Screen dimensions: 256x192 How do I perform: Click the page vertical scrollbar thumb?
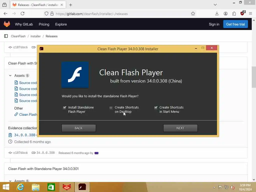[x=254, y=77]
